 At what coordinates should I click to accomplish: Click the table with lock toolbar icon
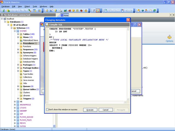click(x=34, y=11)
